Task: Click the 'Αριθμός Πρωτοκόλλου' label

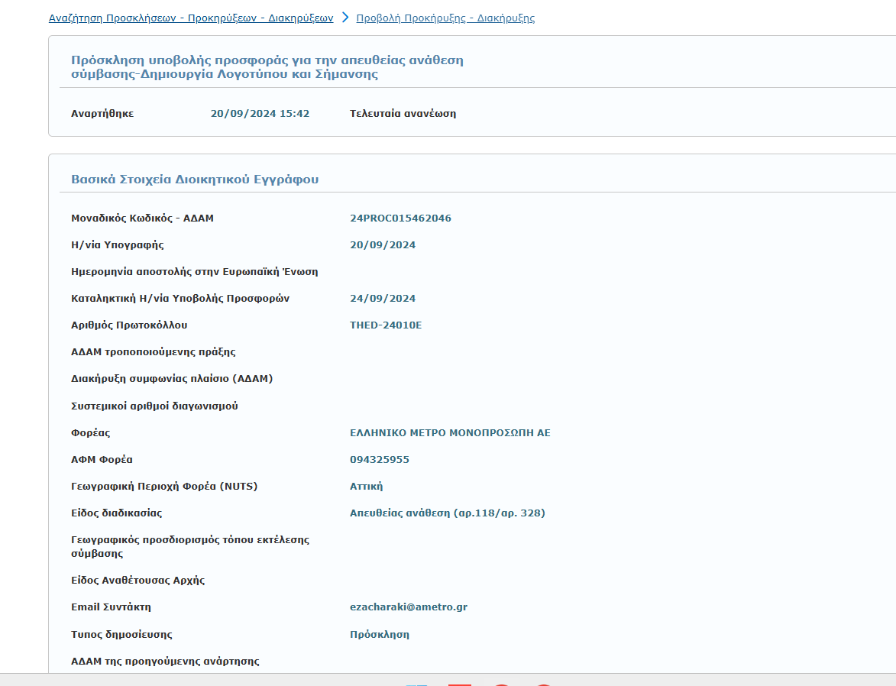Action: (x=129, y=325)
